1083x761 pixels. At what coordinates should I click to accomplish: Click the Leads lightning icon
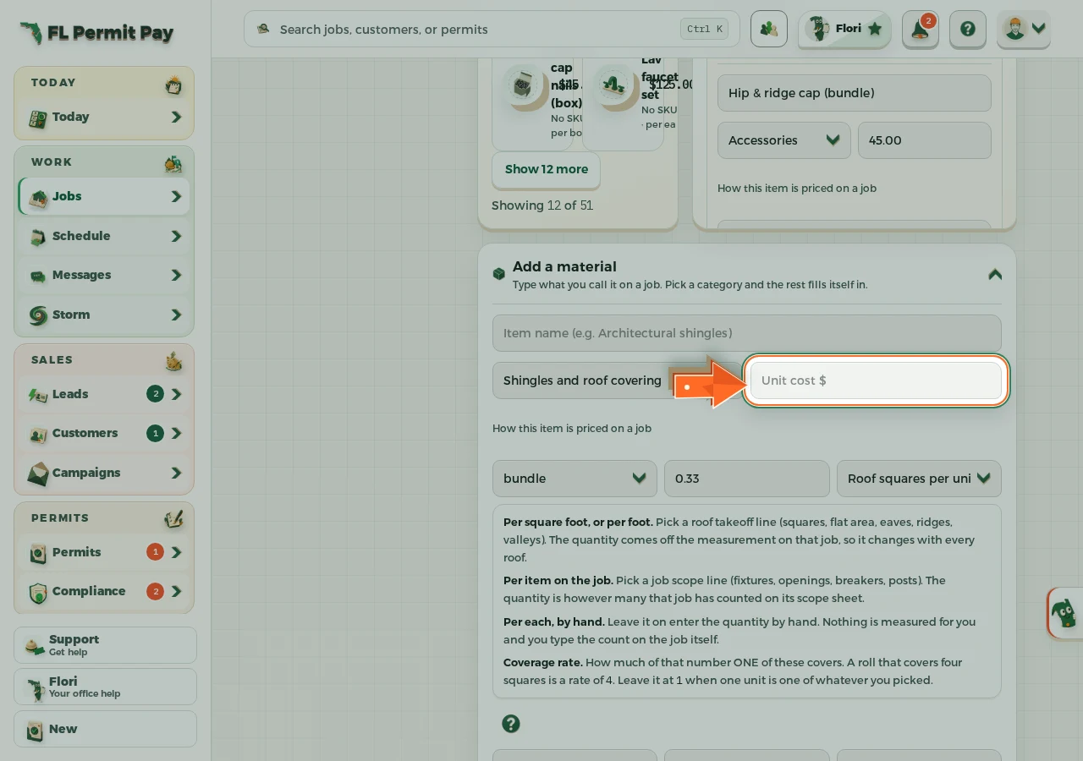coord(37,395)
